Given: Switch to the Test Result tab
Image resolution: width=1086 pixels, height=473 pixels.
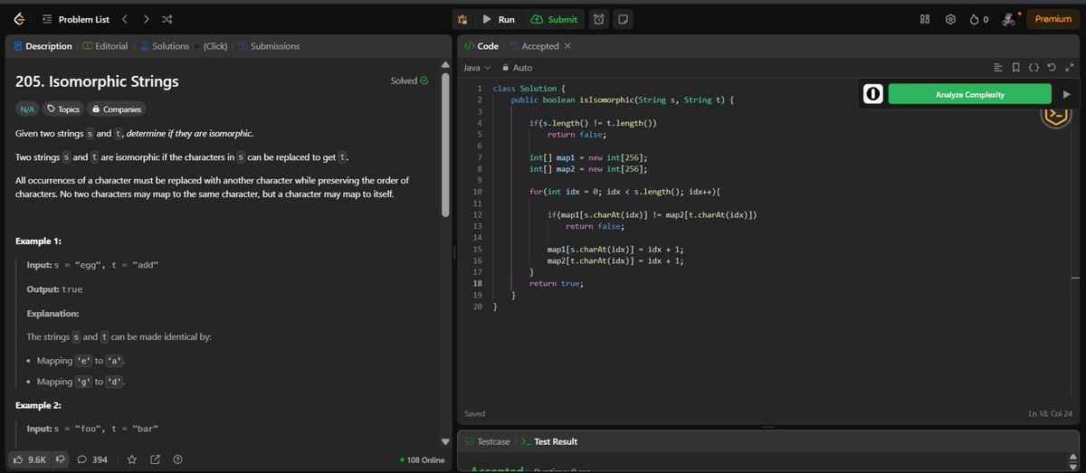Looking at the screenshot, I should [549, 441].
